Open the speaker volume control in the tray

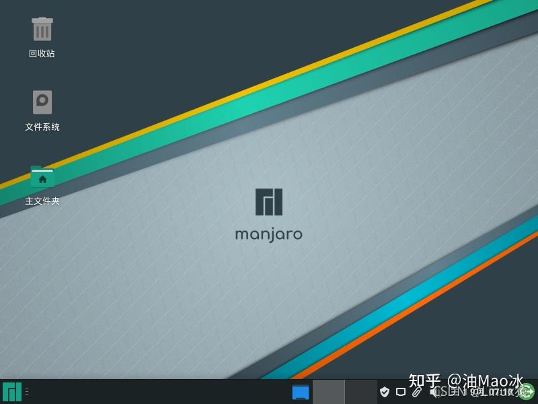(x=432, y=393)
